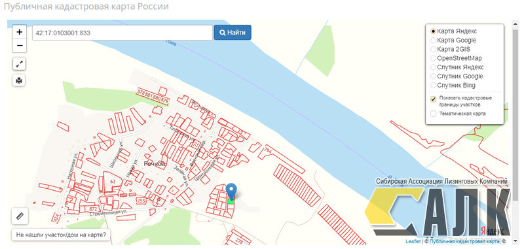Zoom out with the minus button
This screenshot has width=524, height=249.
click(20, 46)
